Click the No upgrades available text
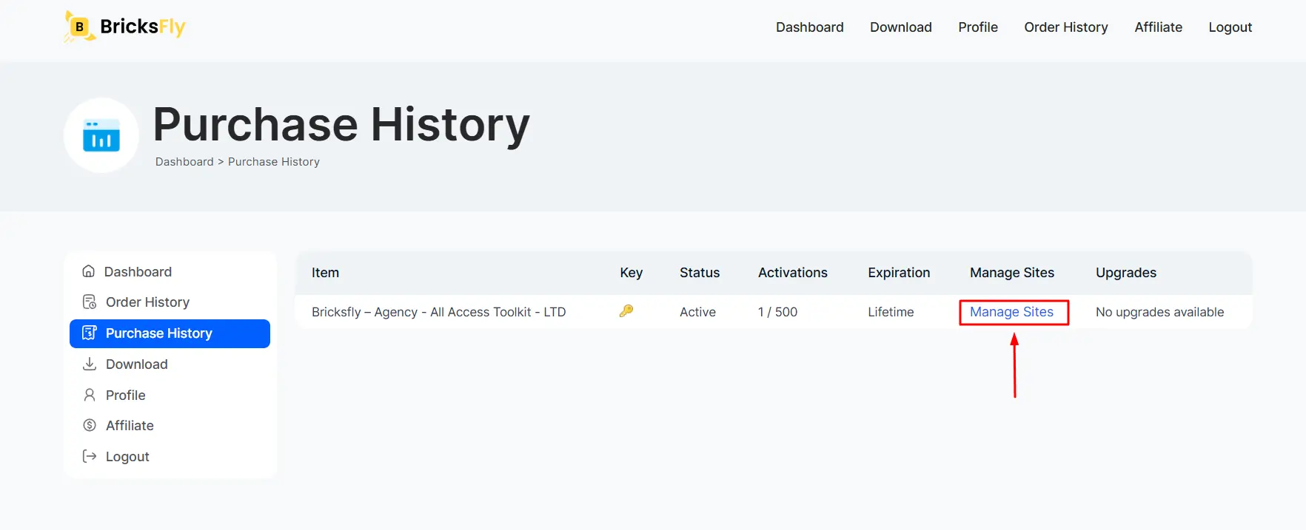 tap(1159, 312)
